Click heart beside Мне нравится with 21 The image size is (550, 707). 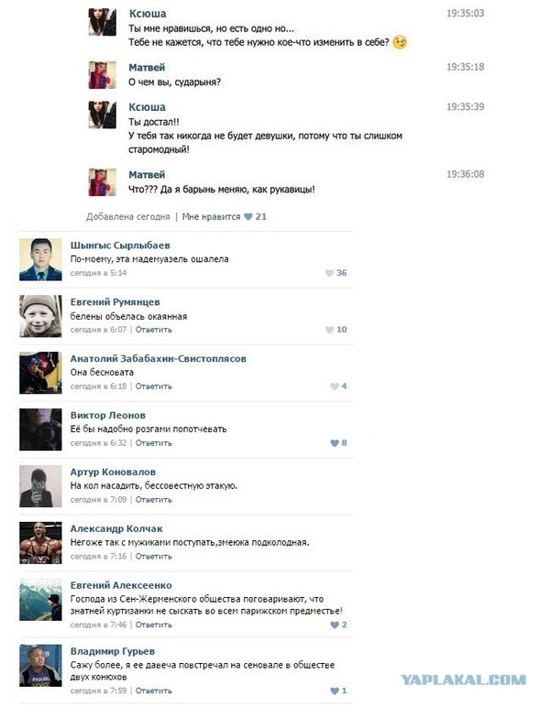[x=247, y=217]
